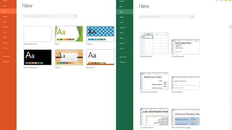The image size is (232, 130).
Task: Choose the Retrospect theme thumbnail
Action: [100, 57]
